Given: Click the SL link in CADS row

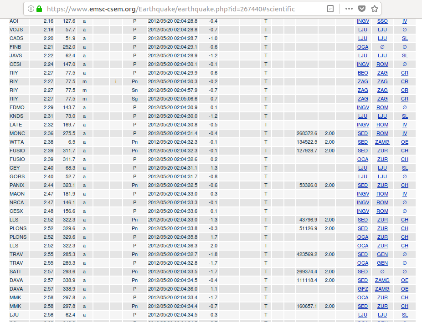Looking at the screenshot, I should pyautogui.click(x=405, y=38).
